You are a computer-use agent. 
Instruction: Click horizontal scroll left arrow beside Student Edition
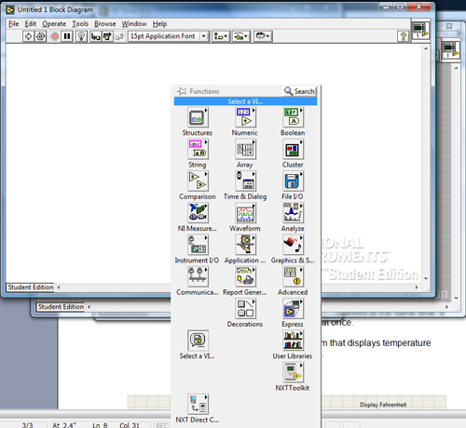[59, 288]
